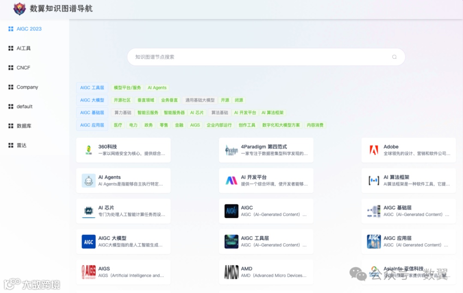The image size is (463, 293).
Task: Click the AIGC 应用层 card icon
Action: (374, 242)
